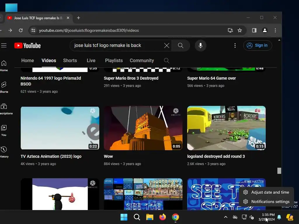The image size is (299, 224).
Task: Reload the page in Chrome
Action: pyautogui.click(x=21, y=30)
